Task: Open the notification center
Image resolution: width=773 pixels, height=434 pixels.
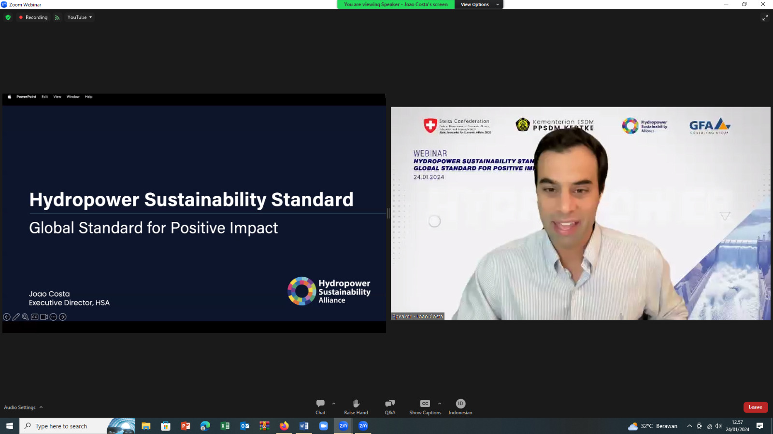Action: click(759, 426)
